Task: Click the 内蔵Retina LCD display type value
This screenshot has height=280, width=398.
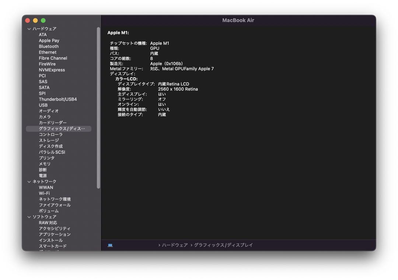Action: pos(174,84)
